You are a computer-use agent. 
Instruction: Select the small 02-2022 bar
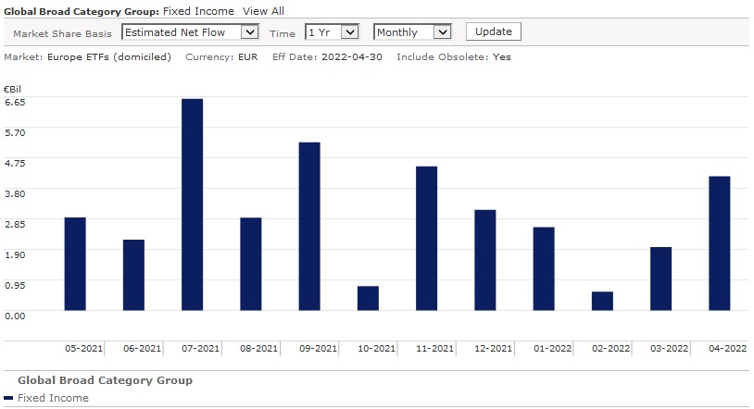[602, 301]
